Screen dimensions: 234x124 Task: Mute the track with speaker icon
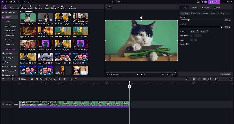coord(10,104)
